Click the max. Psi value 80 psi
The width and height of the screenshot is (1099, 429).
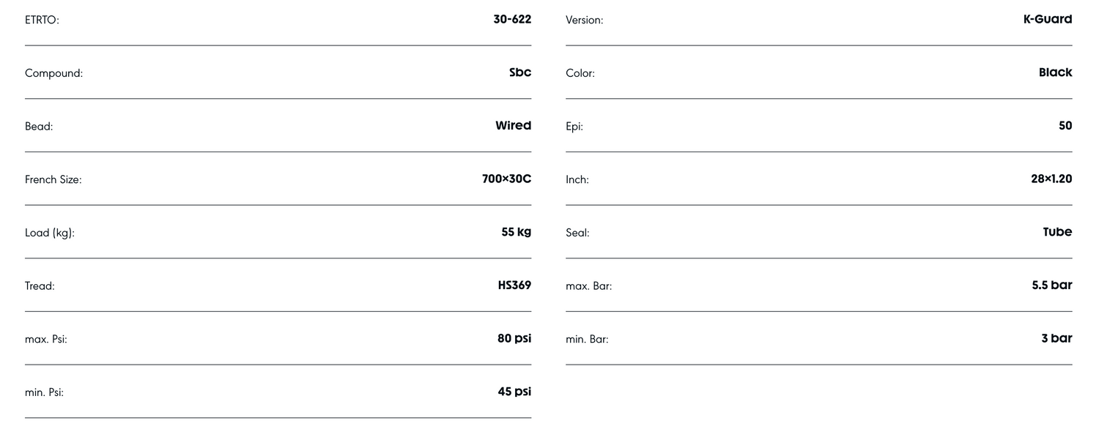(x=514, y=338)
